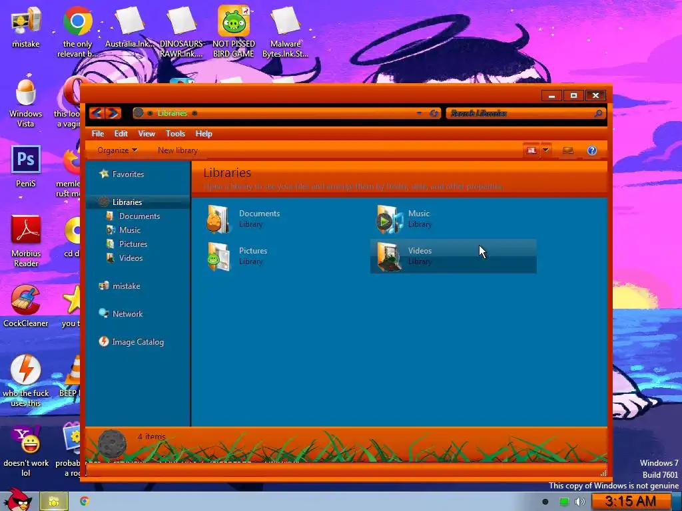Open address bar history dropdown

(x=419, y=113)
